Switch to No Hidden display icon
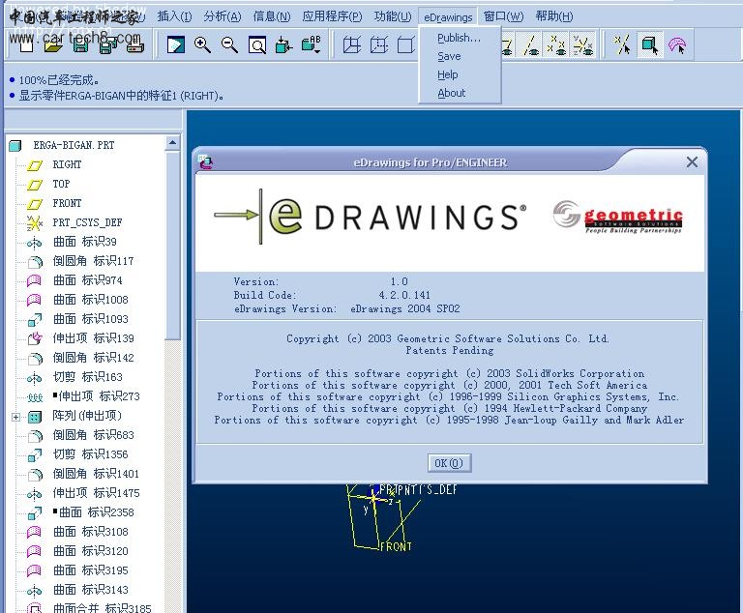Screen dimensions: 743x613 [x=405, y=45]
